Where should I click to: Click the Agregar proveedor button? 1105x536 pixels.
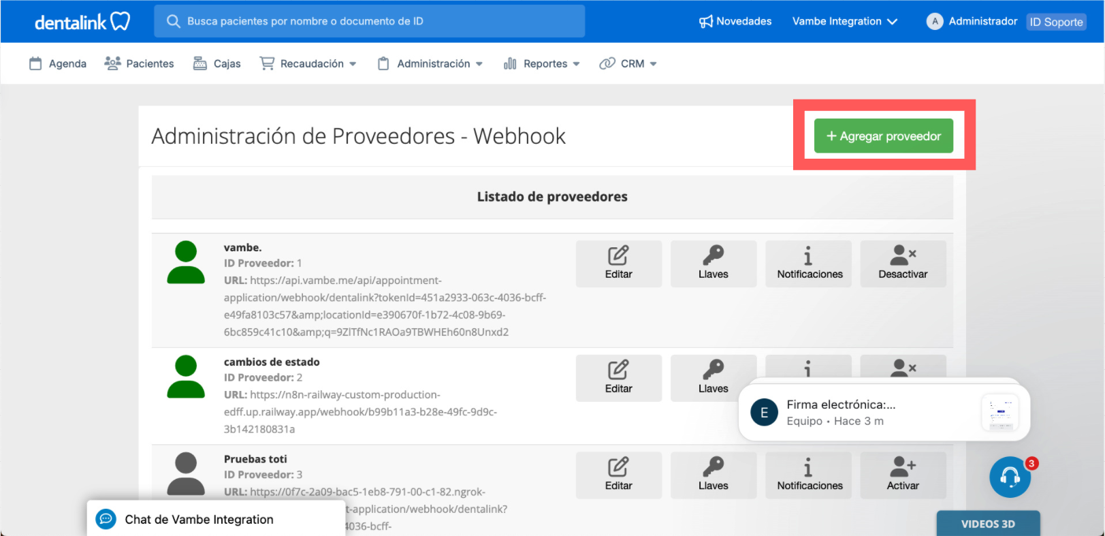(x=883, y=136)
